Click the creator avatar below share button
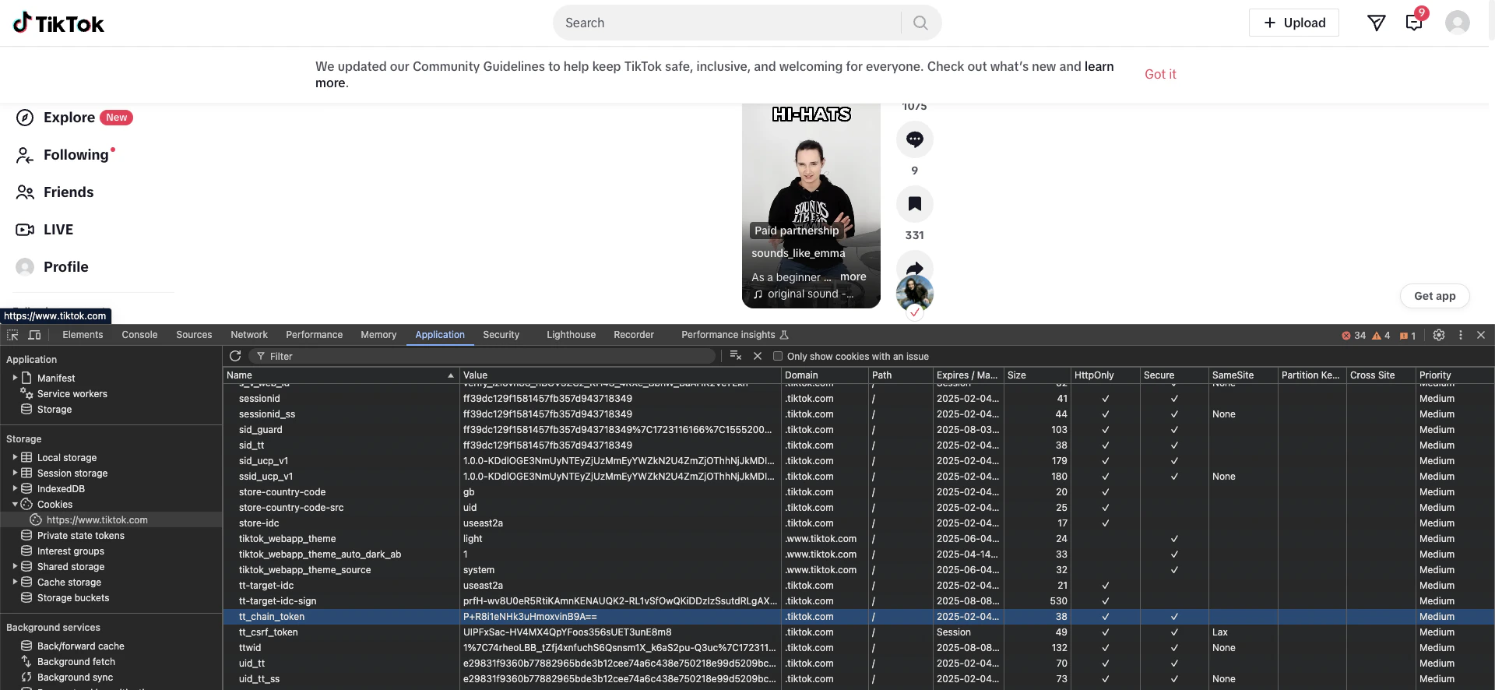The image size is (1495, 690). 915,294
